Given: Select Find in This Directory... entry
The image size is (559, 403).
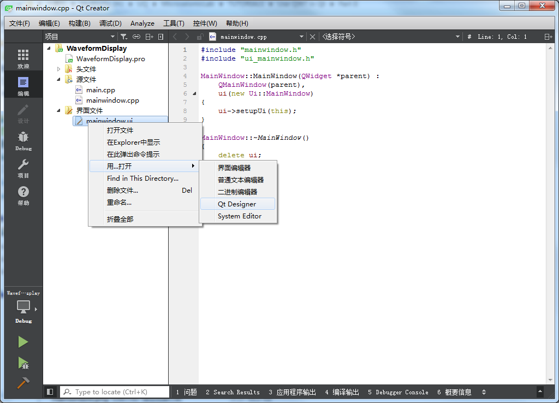Looking at the screenshot, I should pyautogui.click(x=145, y=179).
